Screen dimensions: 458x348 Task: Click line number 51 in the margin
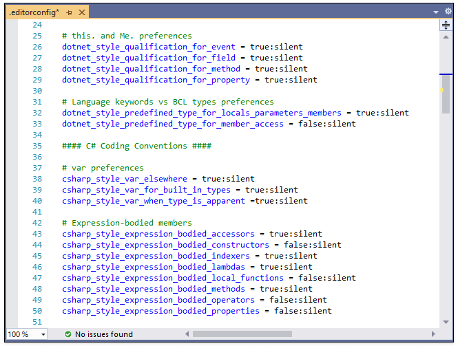point(37,323)
